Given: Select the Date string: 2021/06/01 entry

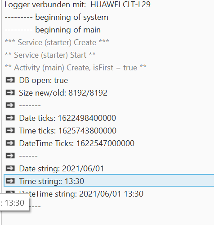Looking at the screenshot, I should (62, 169).
